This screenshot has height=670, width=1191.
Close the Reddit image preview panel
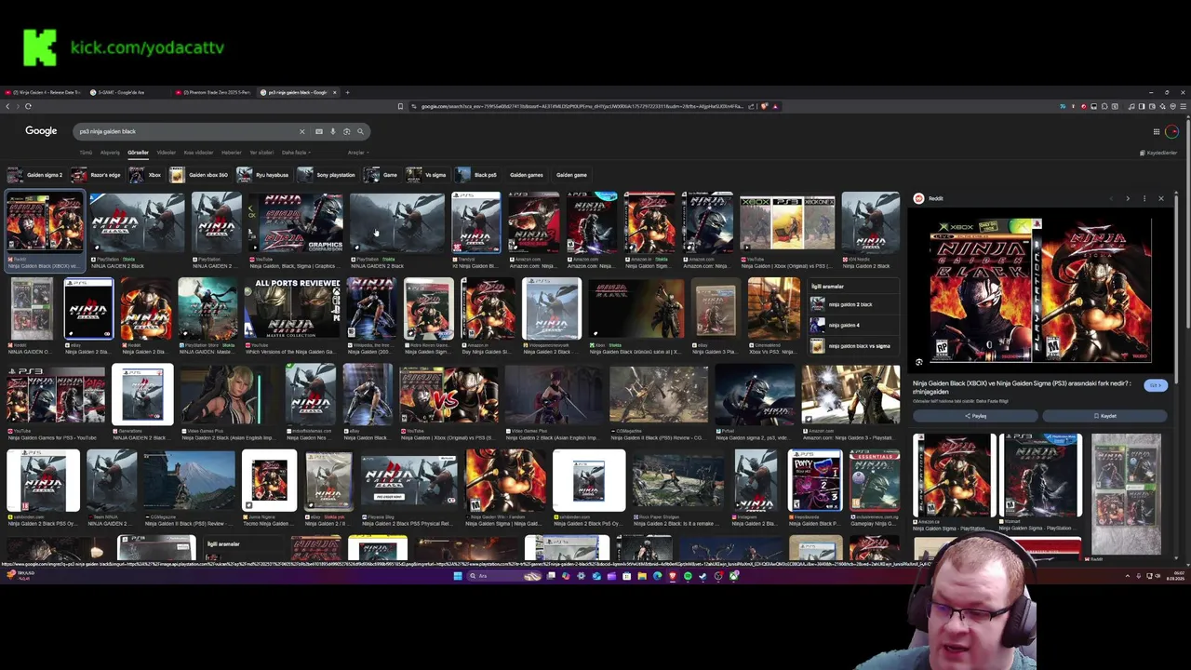point(1160,198)
